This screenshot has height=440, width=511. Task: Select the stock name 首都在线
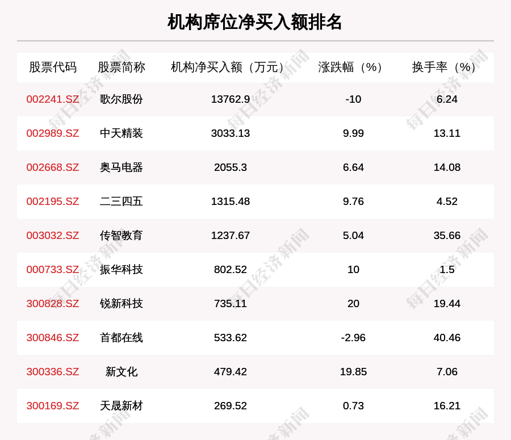tap(121, 338)
